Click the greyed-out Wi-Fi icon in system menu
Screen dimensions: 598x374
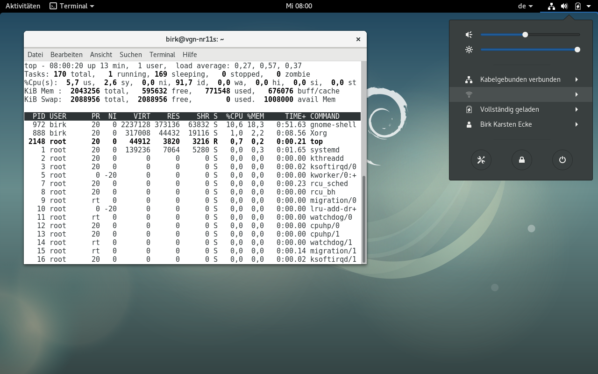(469, 94)
